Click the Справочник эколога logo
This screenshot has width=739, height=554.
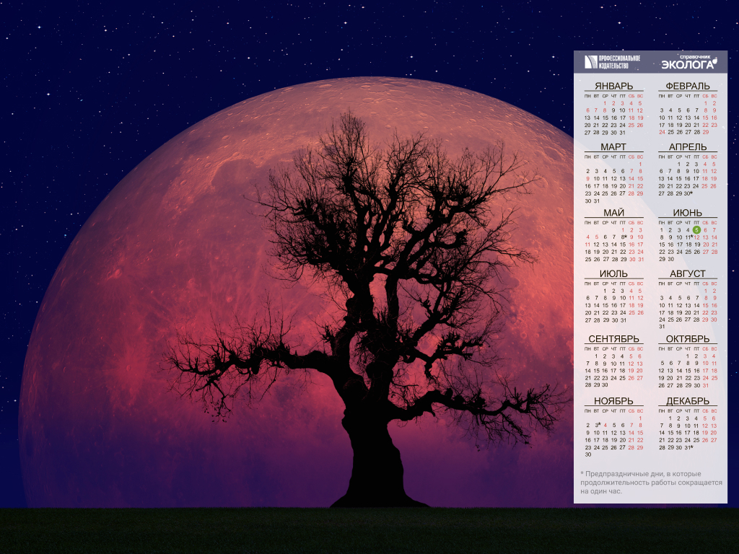[x=689, y=62]
